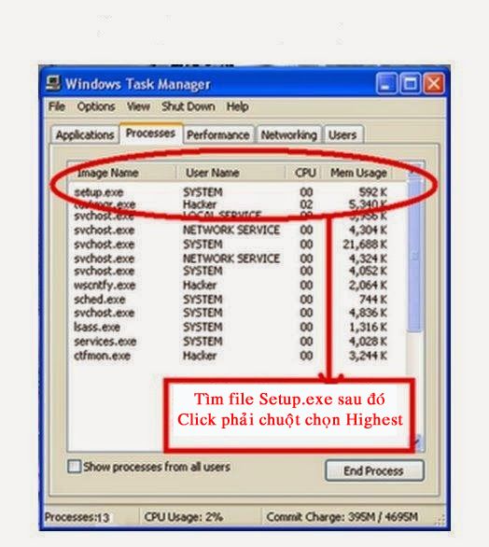This screenshot has width=489, height=547.
Task: Switch to the Performance tab
Action: [218, 134]
